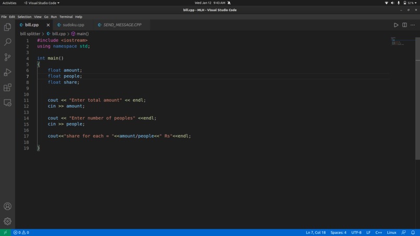
Task: Open the Edit menu
Action: (12, 17)
